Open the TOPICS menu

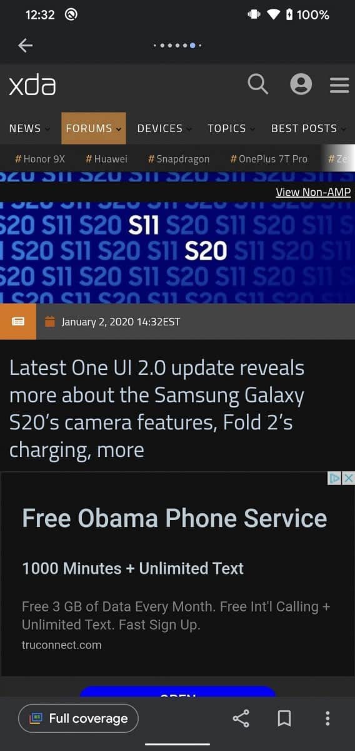[231, 128]
